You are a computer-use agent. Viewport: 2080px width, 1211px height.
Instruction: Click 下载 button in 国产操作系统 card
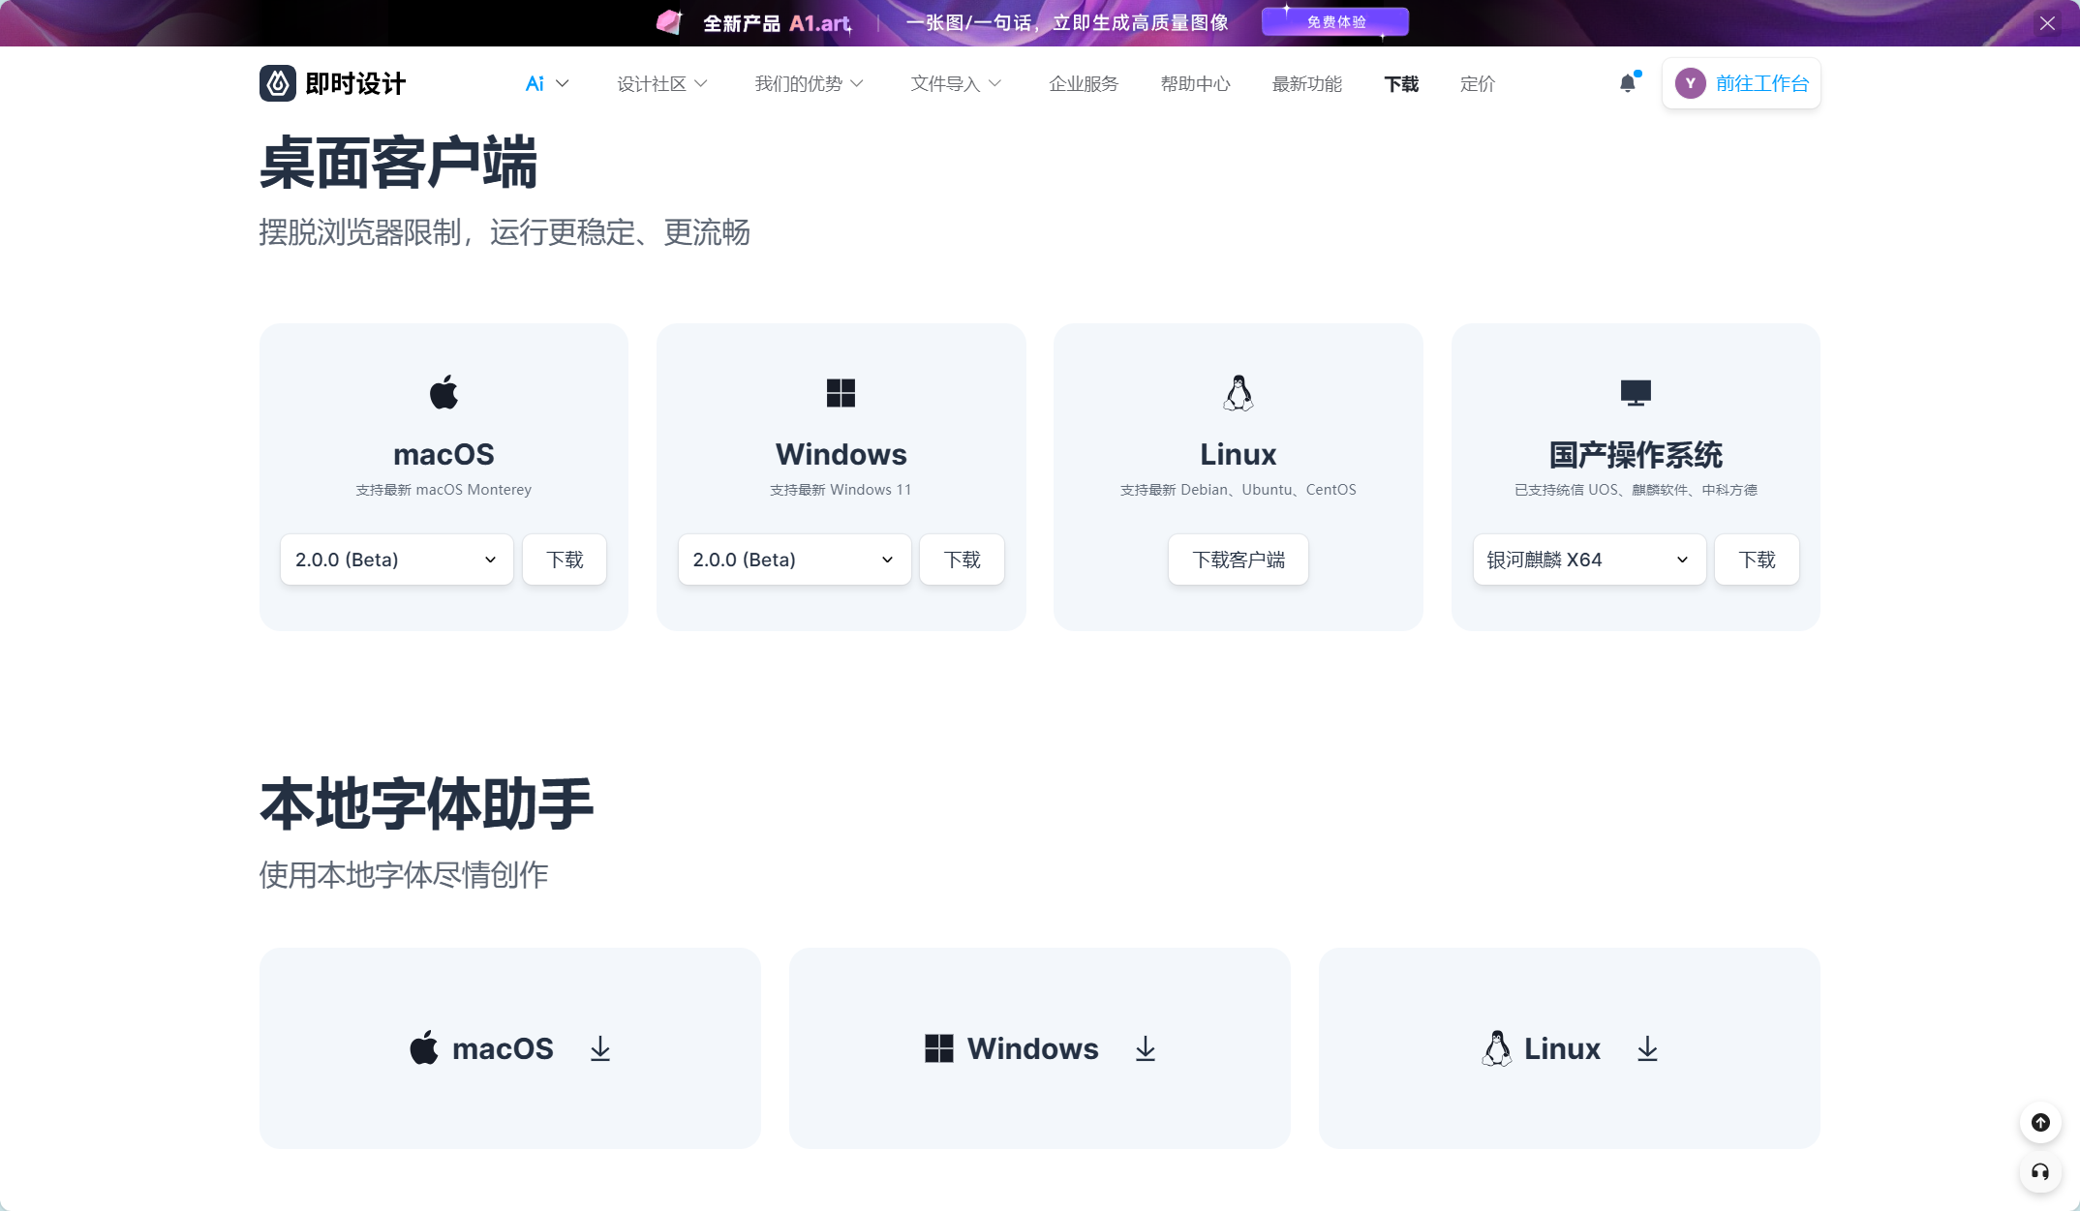point(1757,560)
